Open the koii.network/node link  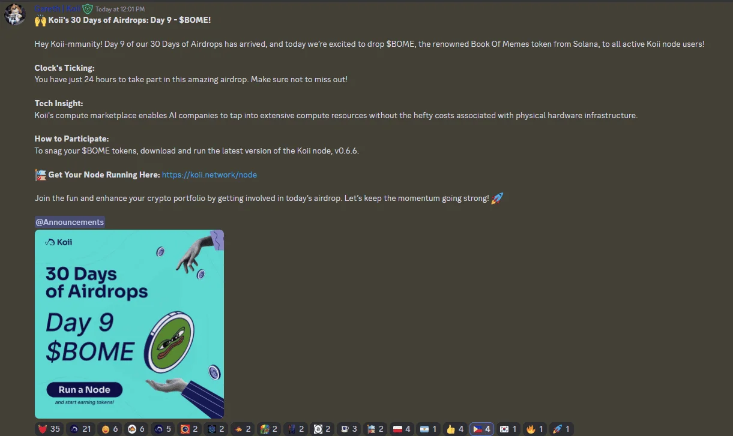[210, 175]
